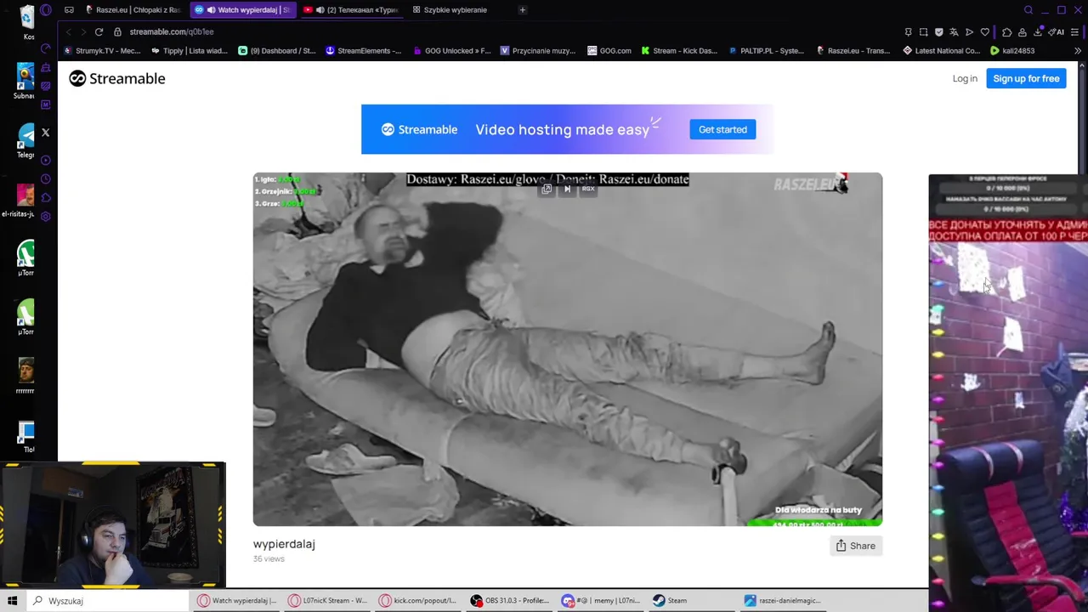
Task: Open the OBS 31.0.3 taskbar window
Action: pyautogui.click(x=509, y=601)
